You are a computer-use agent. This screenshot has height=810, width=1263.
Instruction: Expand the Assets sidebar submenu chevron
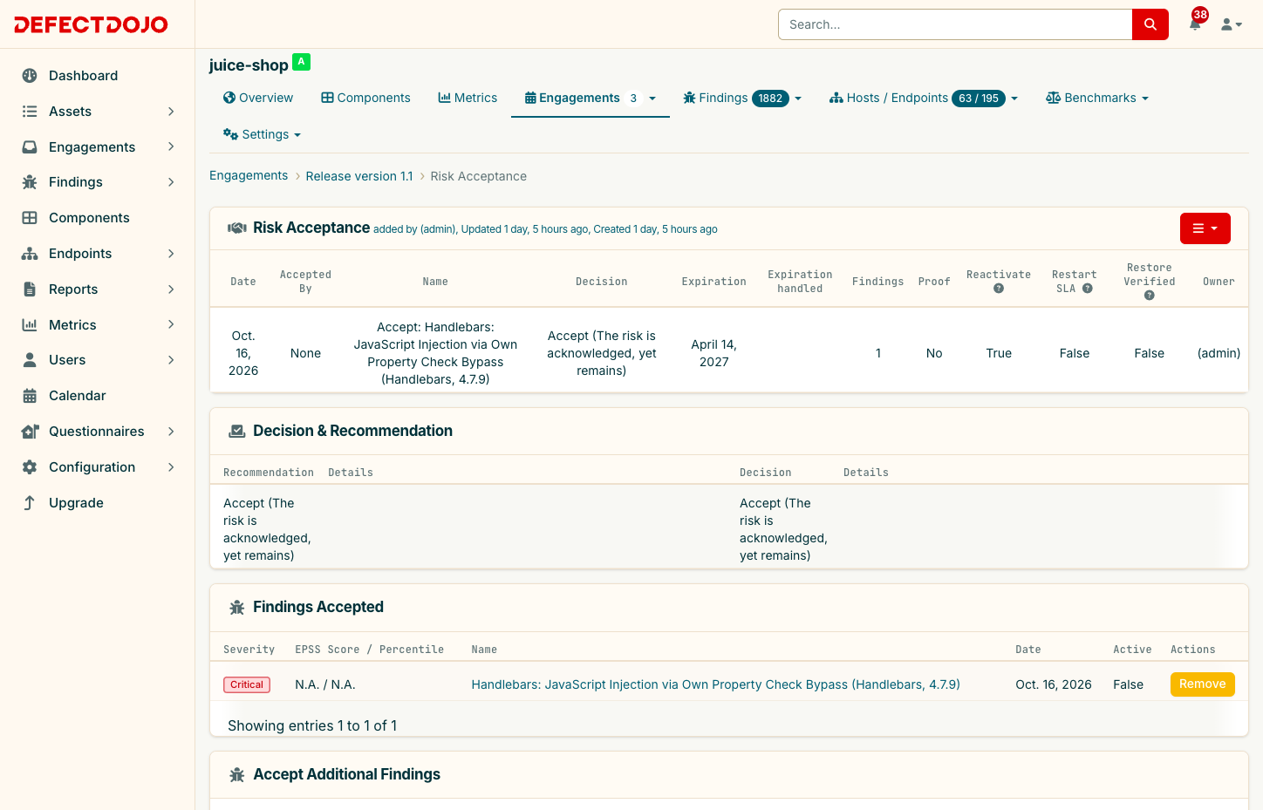click(x=171, y=112)
